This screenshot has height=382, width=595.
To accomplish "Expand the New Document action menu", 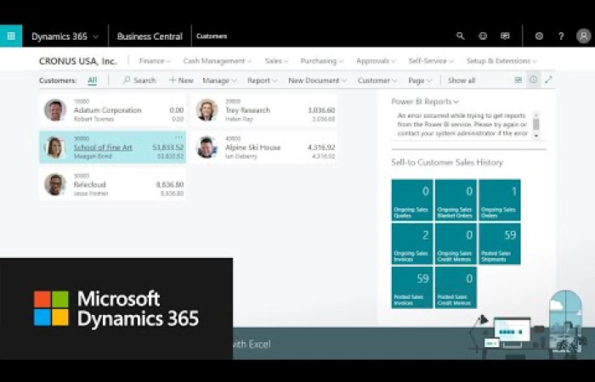I will pyautogui.click(x=317, y=81).
